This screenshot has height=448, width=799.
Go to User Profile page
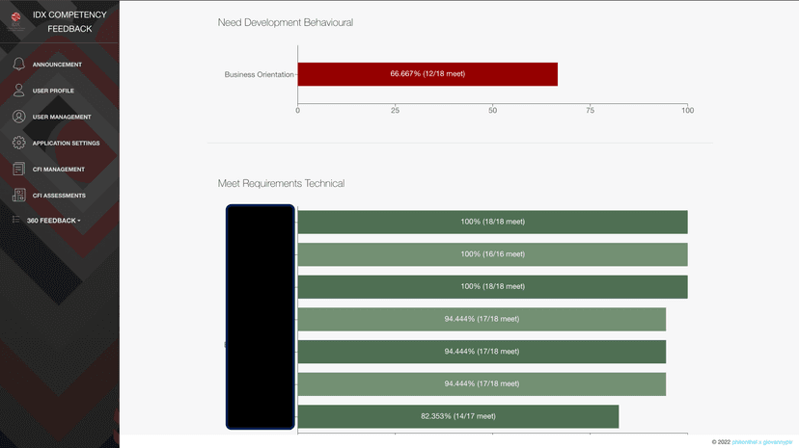53,91
